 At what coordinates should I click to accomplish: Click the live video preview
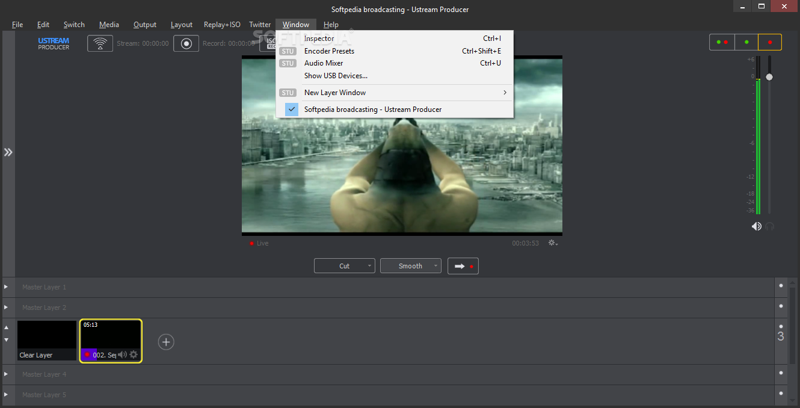(402, 145)
